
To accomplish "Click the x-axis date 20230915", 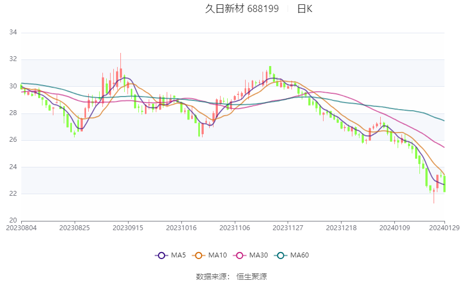I will (x=128, y=228).
